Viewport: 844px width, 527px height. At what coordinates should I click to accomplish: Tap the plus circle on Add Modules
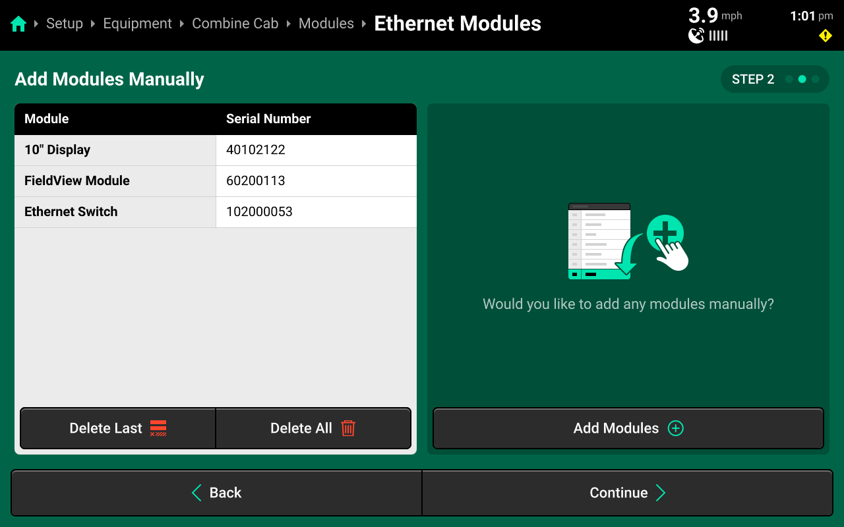tap(676, 428)
